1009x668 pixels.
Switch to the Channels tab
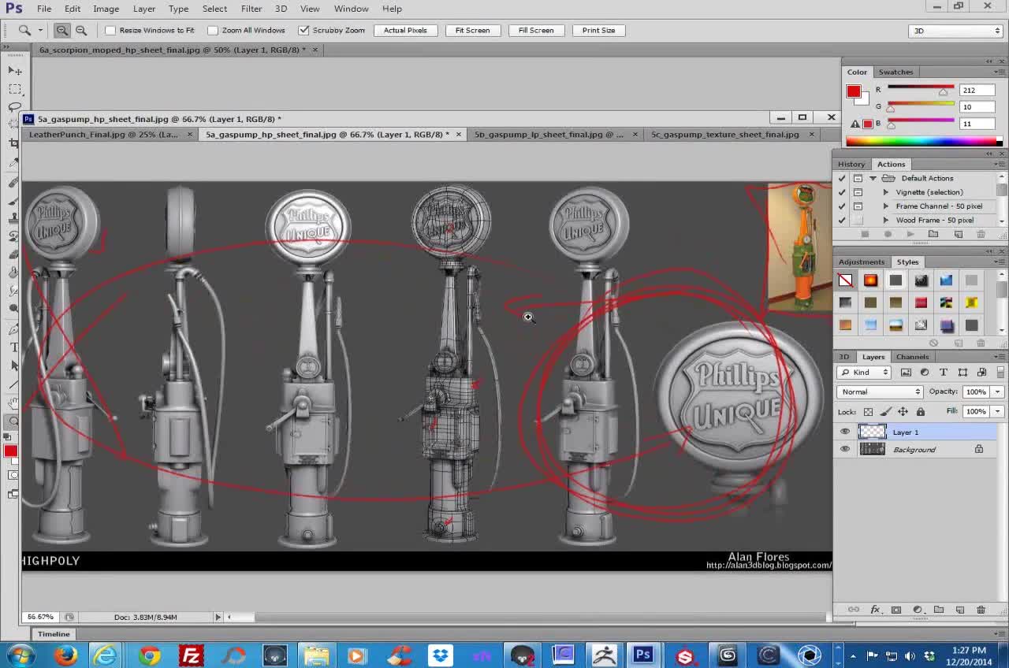pyautogui.click(x=912, y=357)
